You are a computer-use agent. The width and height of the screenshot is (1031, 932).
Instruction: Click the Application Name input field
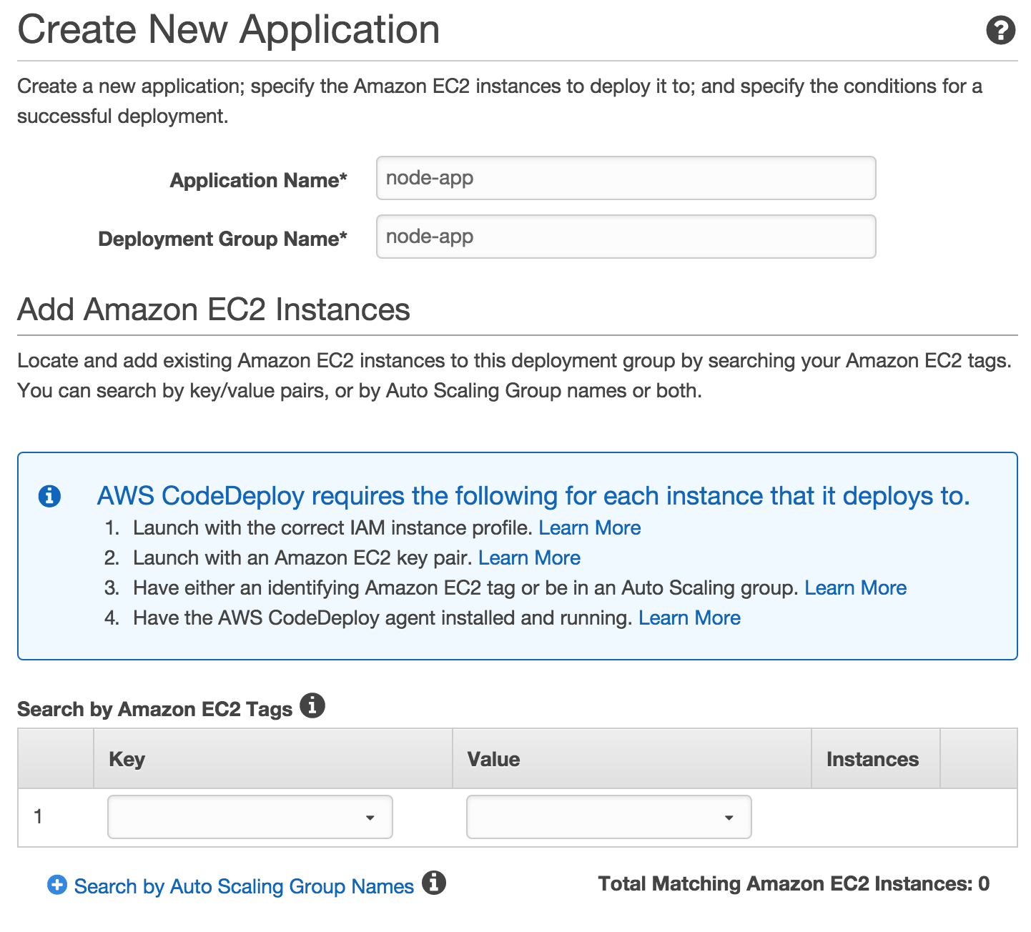(x=626, y=178)
